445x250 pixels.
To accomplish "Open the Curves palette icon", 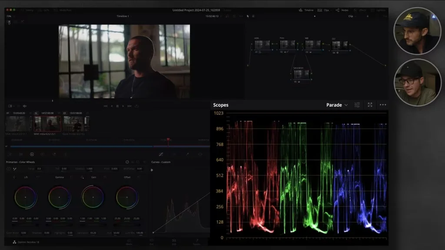I will pyautogui.click(x=161, y=154).
